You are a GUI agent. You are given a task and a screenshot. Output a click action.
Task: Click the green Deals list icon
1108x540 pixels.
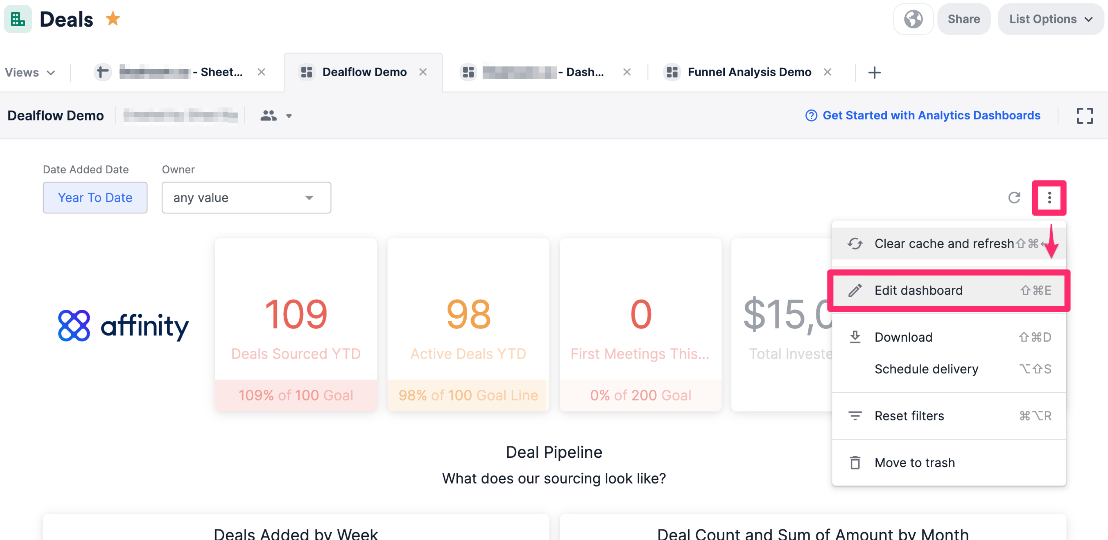click(18, 19)
